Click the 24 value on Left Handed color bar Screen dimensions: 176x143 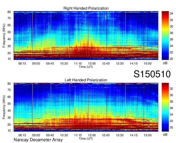(x=171, y=115)
